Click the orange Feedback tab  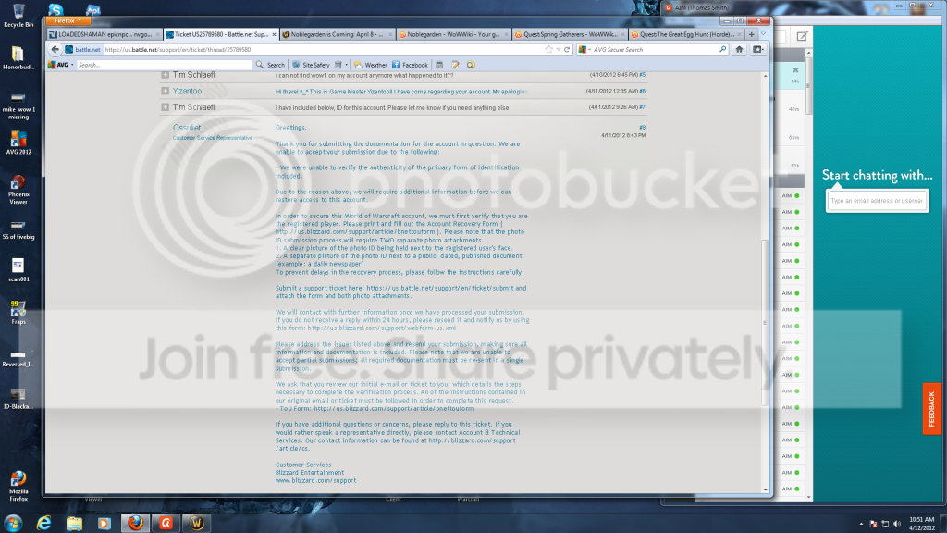click(931, 409)
